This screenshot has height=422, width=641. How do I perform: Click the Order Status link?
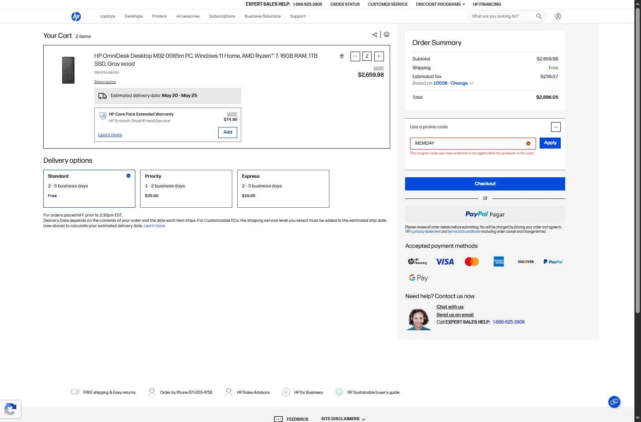point(345,4)
